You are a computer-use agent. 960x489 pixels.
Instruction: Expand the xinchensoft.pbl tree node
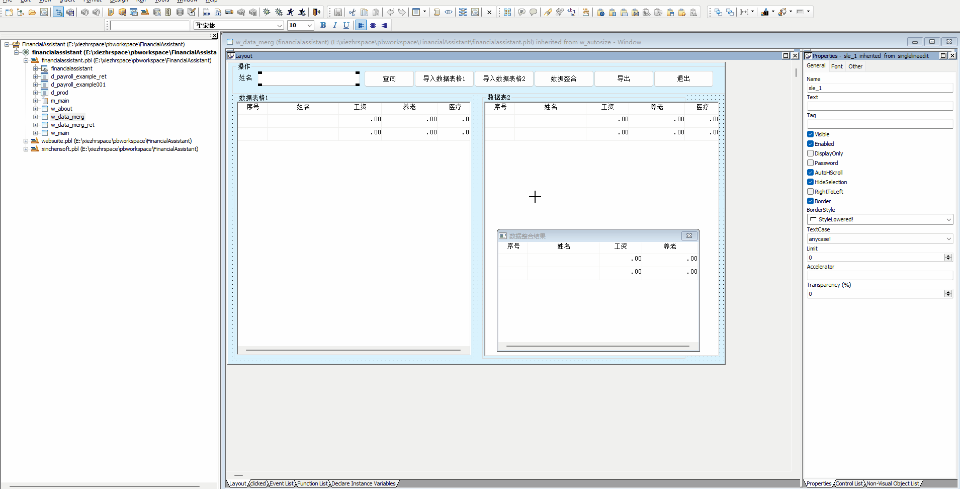click(26, 149)
